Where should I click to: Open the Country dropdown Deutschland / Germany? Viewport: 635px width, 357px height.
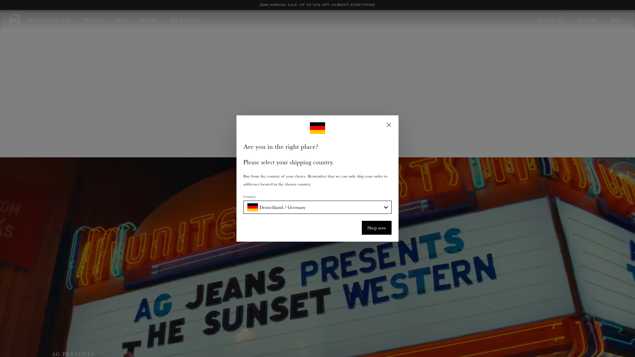317,207
